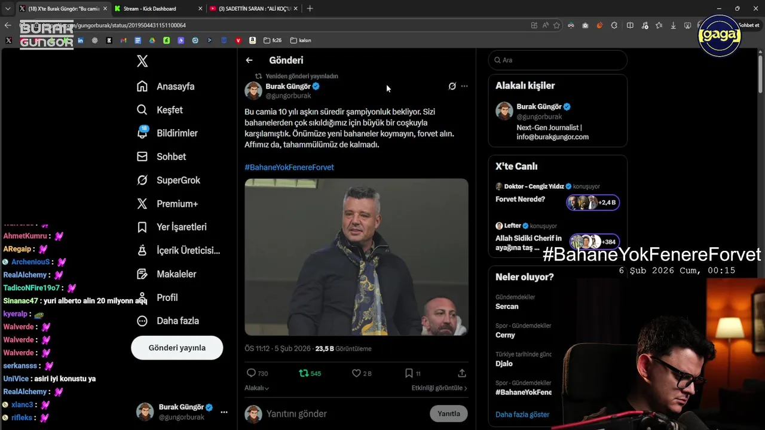Open Keşfet in the sidebar
The image size is (765, 430).
tap(160, 110)
